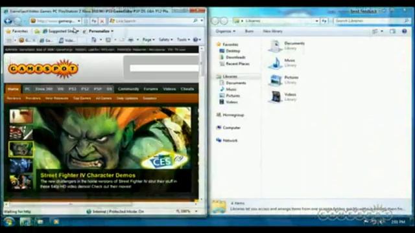This screenshot has width=415, height=233.
Task: Click the Burn toolbar button
Action: [249, 31]
